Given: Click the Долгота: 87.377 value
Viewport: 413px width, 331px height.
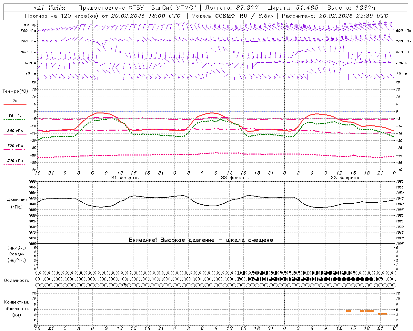Looking at the screenshot, I should coord(232,8).
